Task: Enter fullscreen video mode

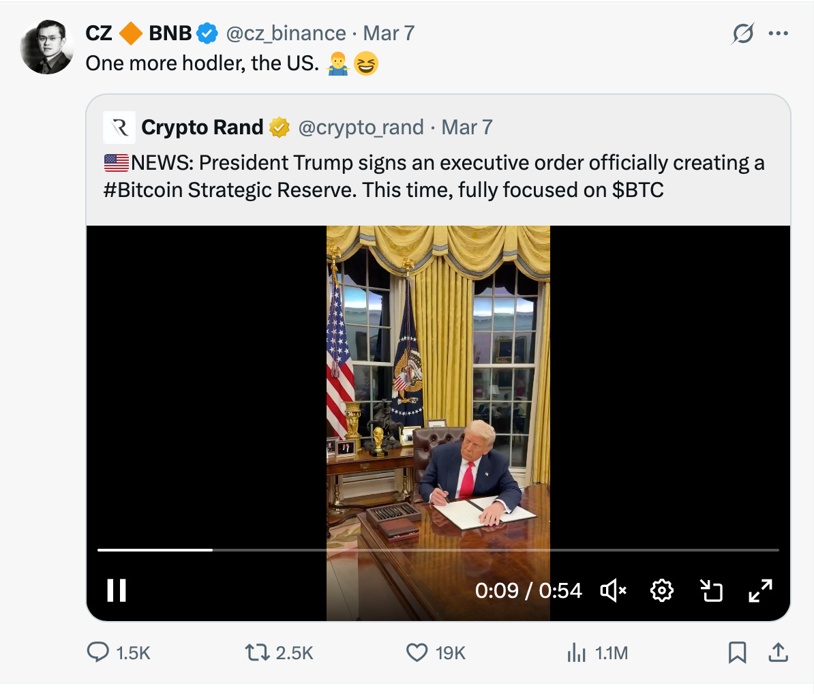Action: pos(759,591)
